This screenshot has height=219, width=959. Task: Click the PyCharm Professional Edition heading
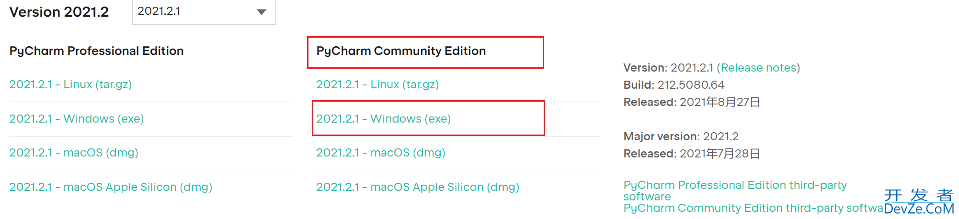(x=96, y=51)
